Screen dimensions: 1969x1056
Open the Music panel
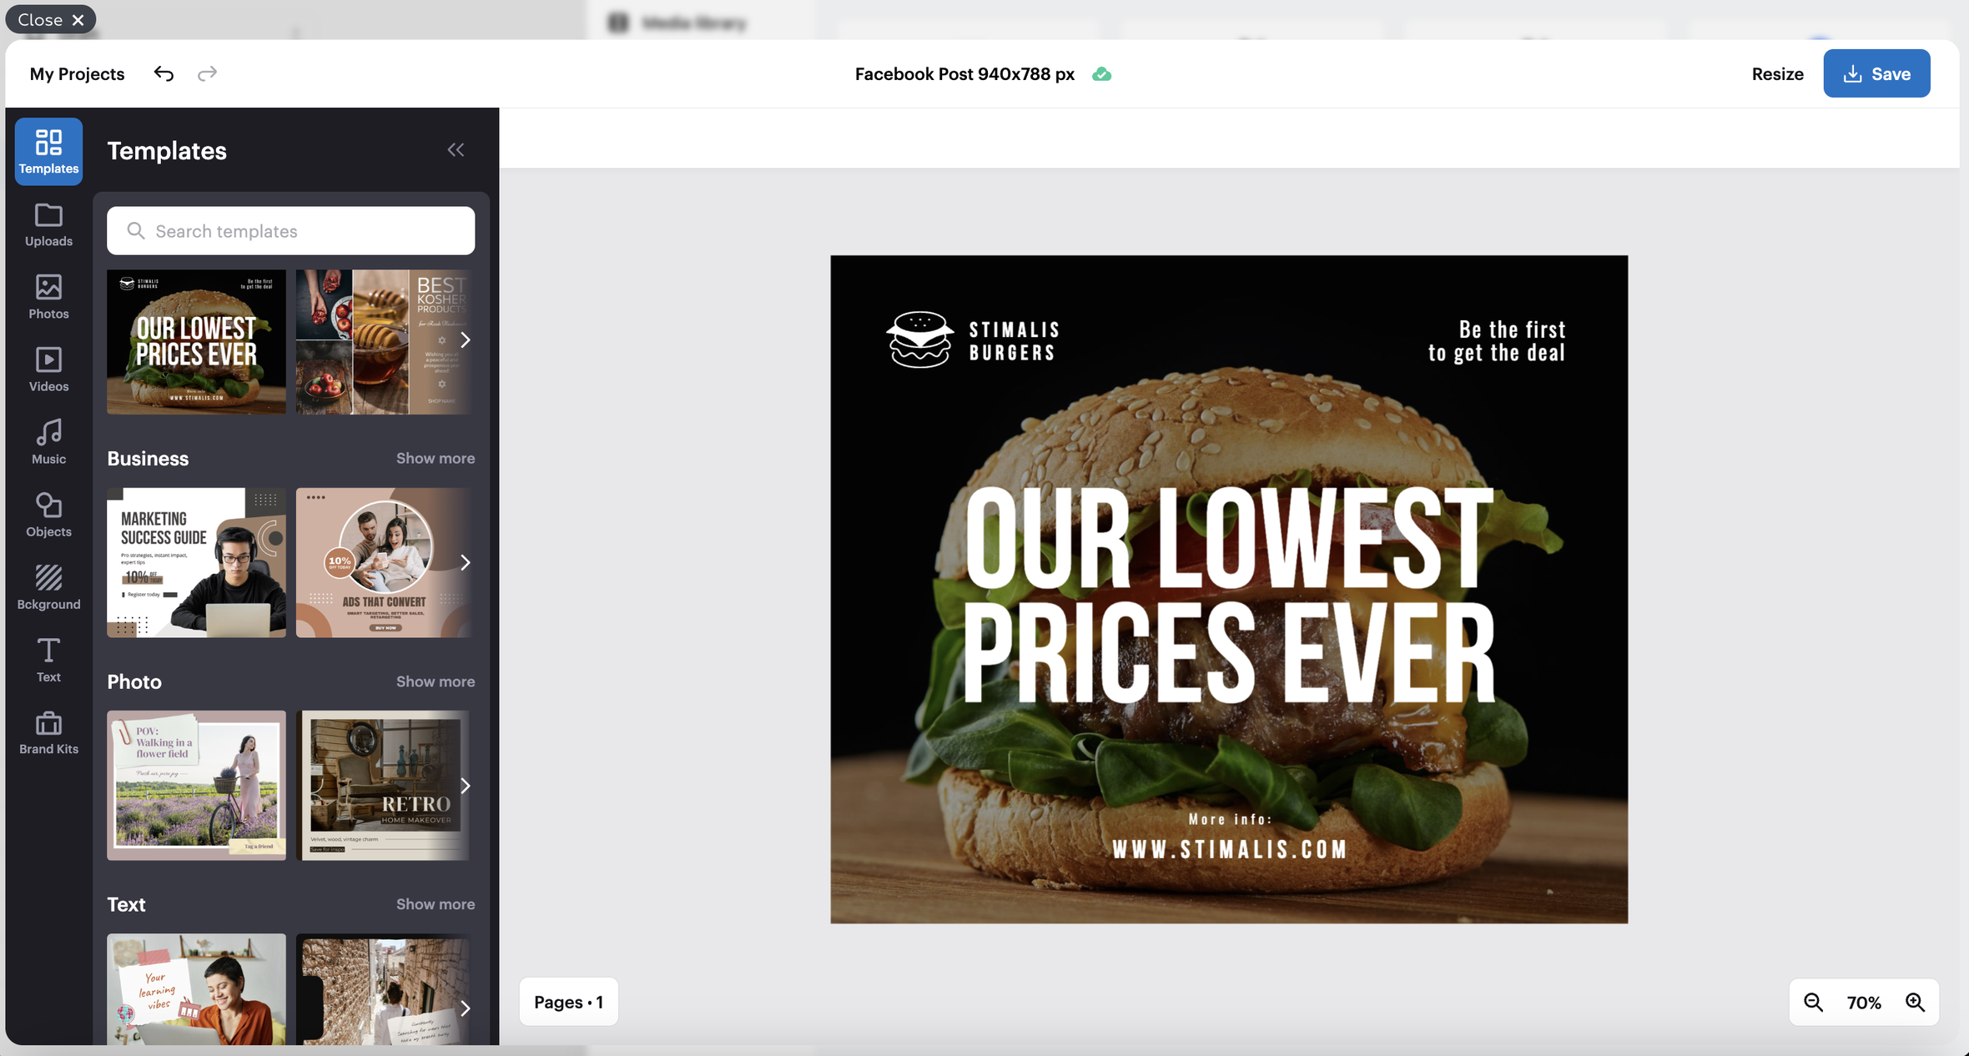click(x=48, y=442)
